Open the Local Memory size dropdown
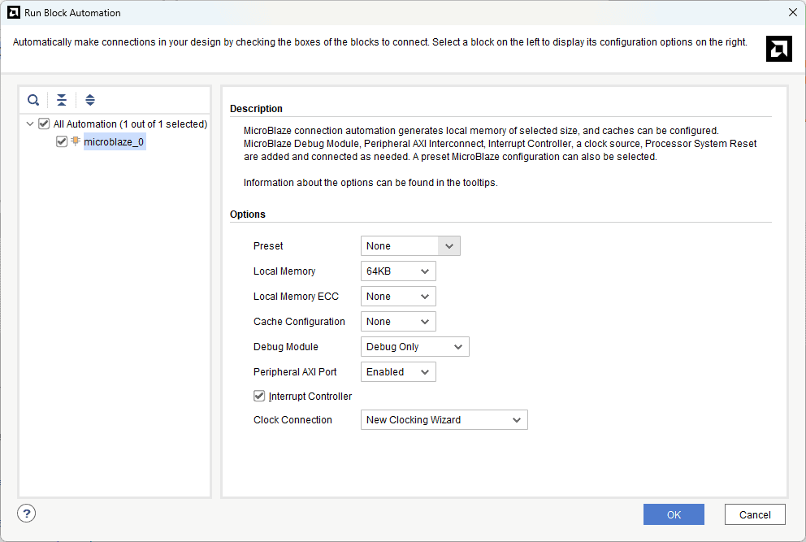Image resolution: width=806 pixels, height=542 pixels. point(398,271)
